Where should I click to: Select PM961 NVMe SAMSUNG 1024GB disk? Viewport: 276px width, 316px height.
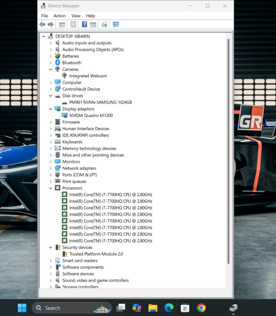pyautogui.click(x=101, y=102)
